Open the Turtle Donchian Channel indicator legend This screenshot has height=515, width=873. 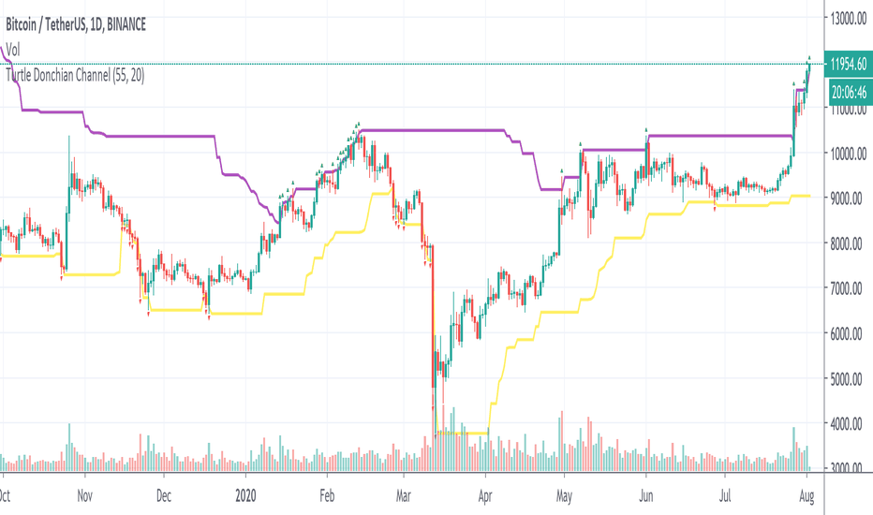click(x=75, y=75)
